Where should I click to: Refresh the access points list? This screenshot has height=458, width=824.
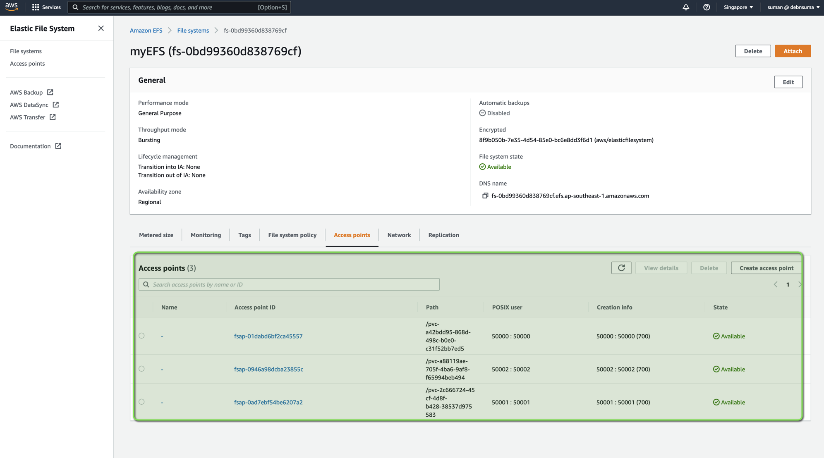621,268
